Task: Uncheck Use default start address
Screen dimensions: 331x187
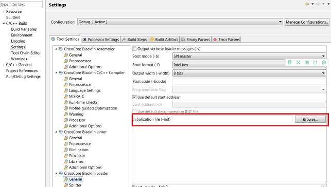Action: [134, 97]
